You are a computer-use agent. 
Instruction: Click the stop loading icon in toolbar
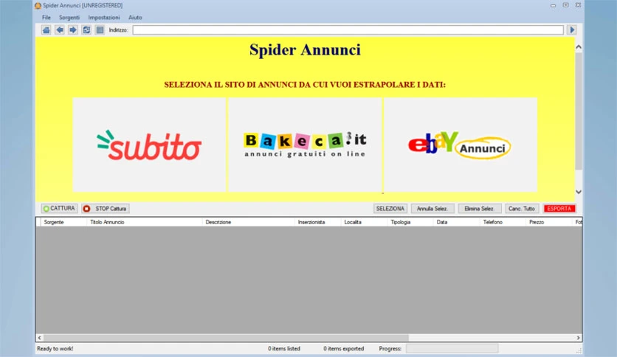[x=100, y=30]
